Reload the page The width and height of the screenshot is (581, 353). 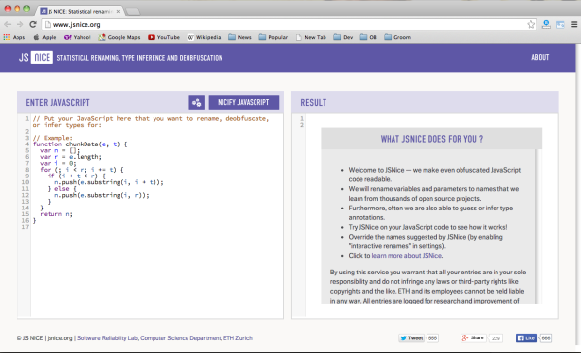click(x=33, y=25)
